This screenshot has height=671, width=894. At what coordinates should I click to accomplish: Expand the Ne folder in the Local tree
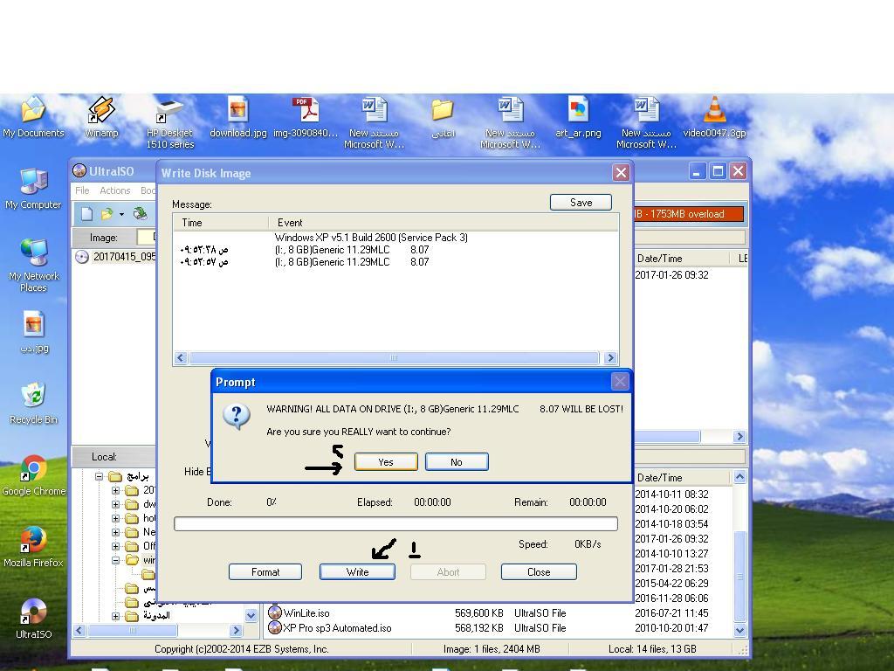116,532
